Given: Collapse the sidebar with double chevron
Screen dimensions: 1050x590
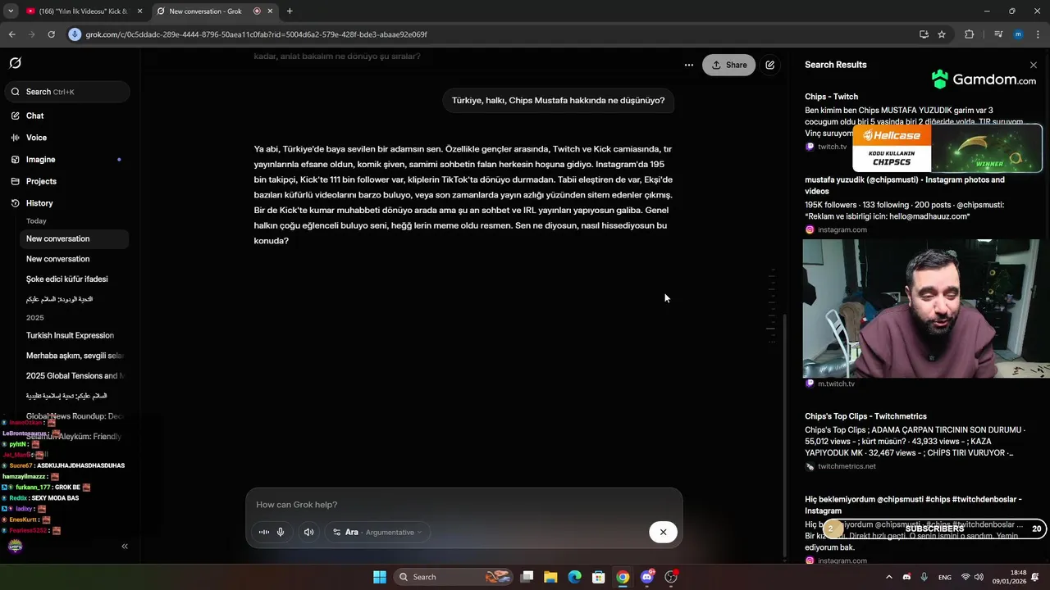Looking at the screenshot, I should pyautogui.click(x=125, y=546).
